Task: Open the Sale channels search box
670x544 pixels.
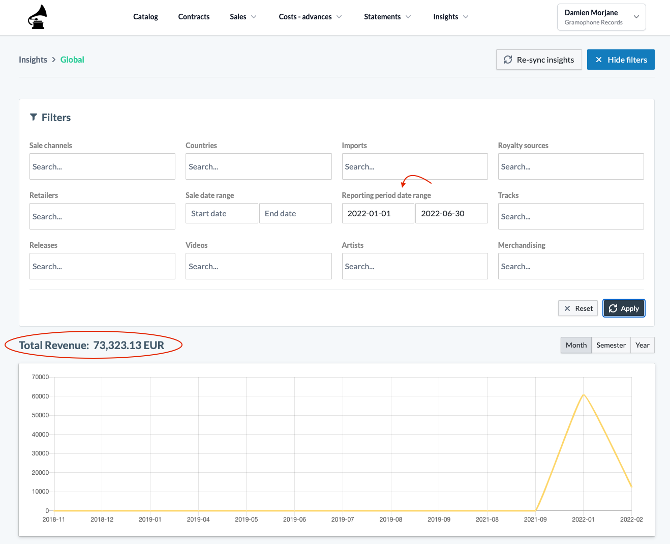Action: point(102,166)
